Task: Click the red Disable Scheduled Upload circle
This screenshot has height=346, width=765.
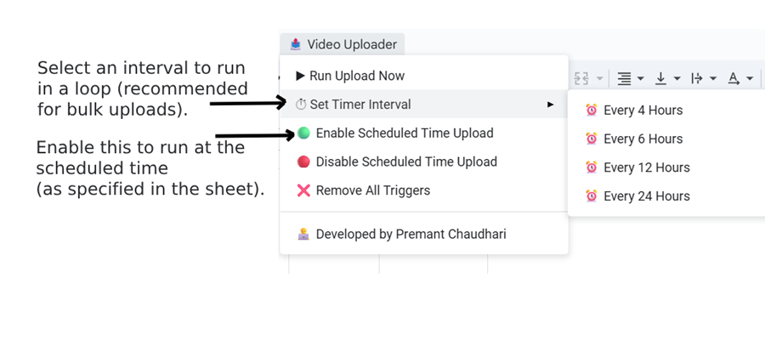Action: [303, 162]
